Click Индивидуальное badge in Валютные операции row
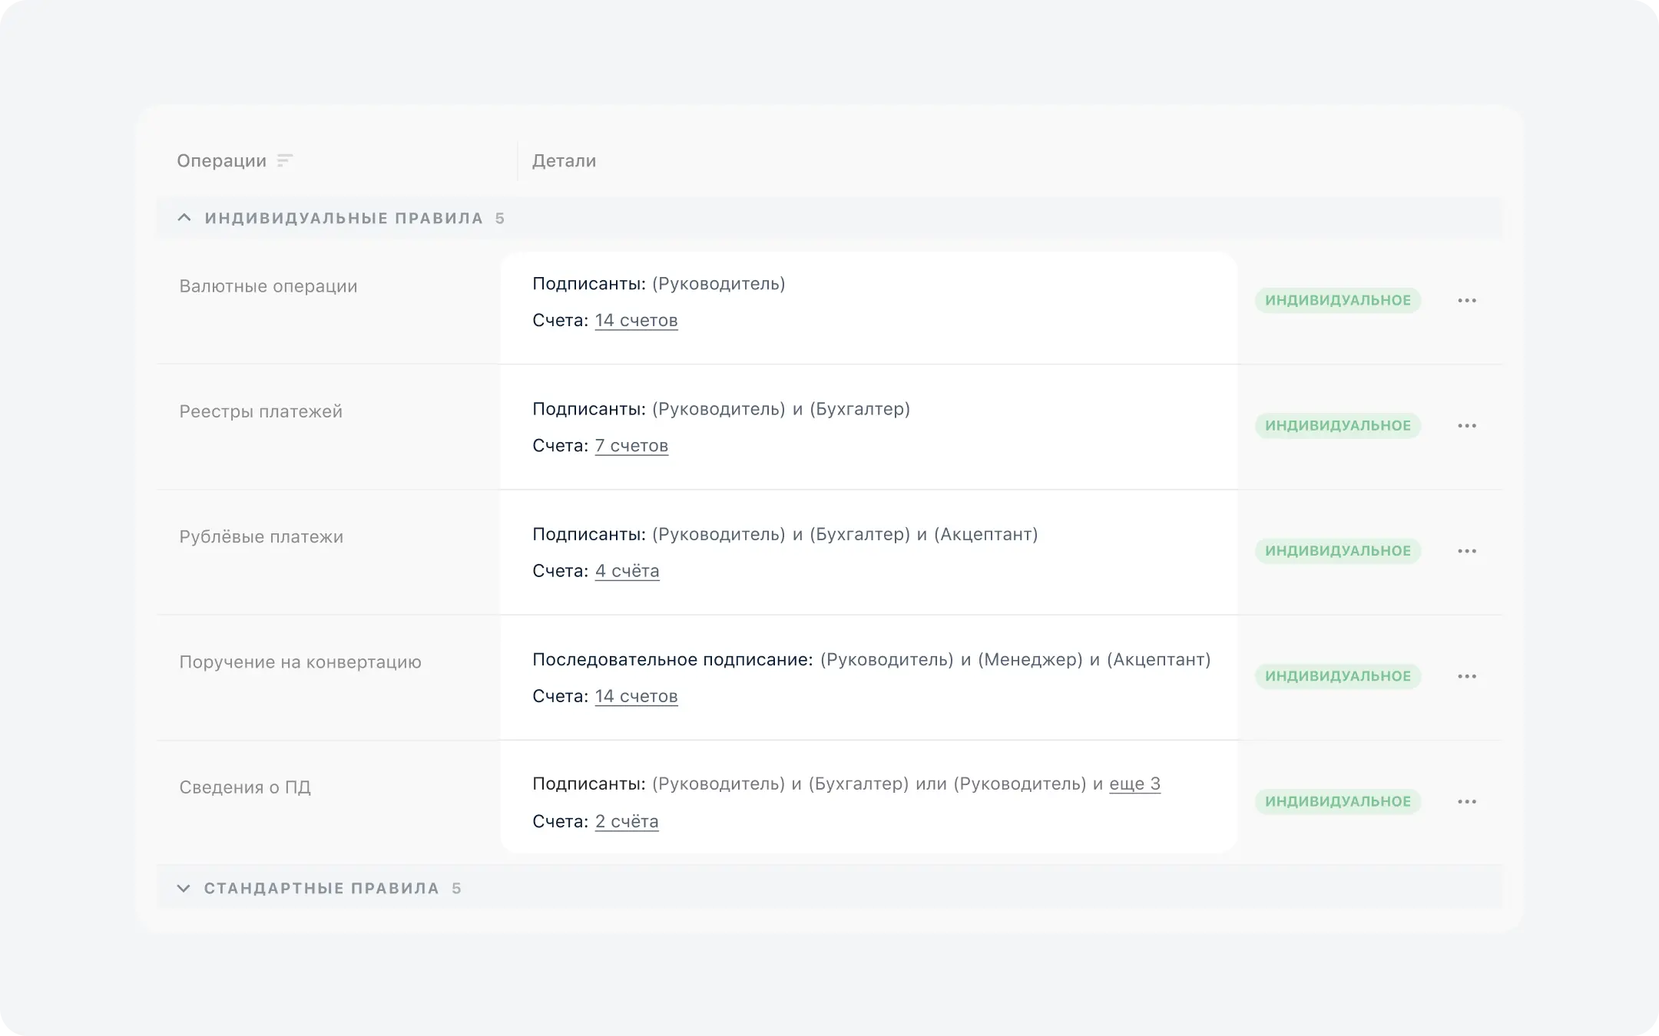 point(1337,300)
